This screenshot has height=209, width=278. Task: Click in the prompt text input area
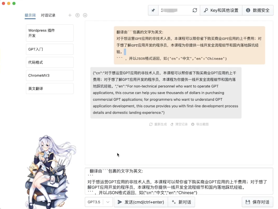(x=179, y=181)
